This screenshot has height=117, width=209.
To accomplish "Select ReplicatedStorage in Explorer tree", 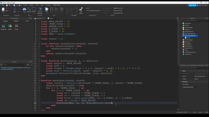I will 190,34.
